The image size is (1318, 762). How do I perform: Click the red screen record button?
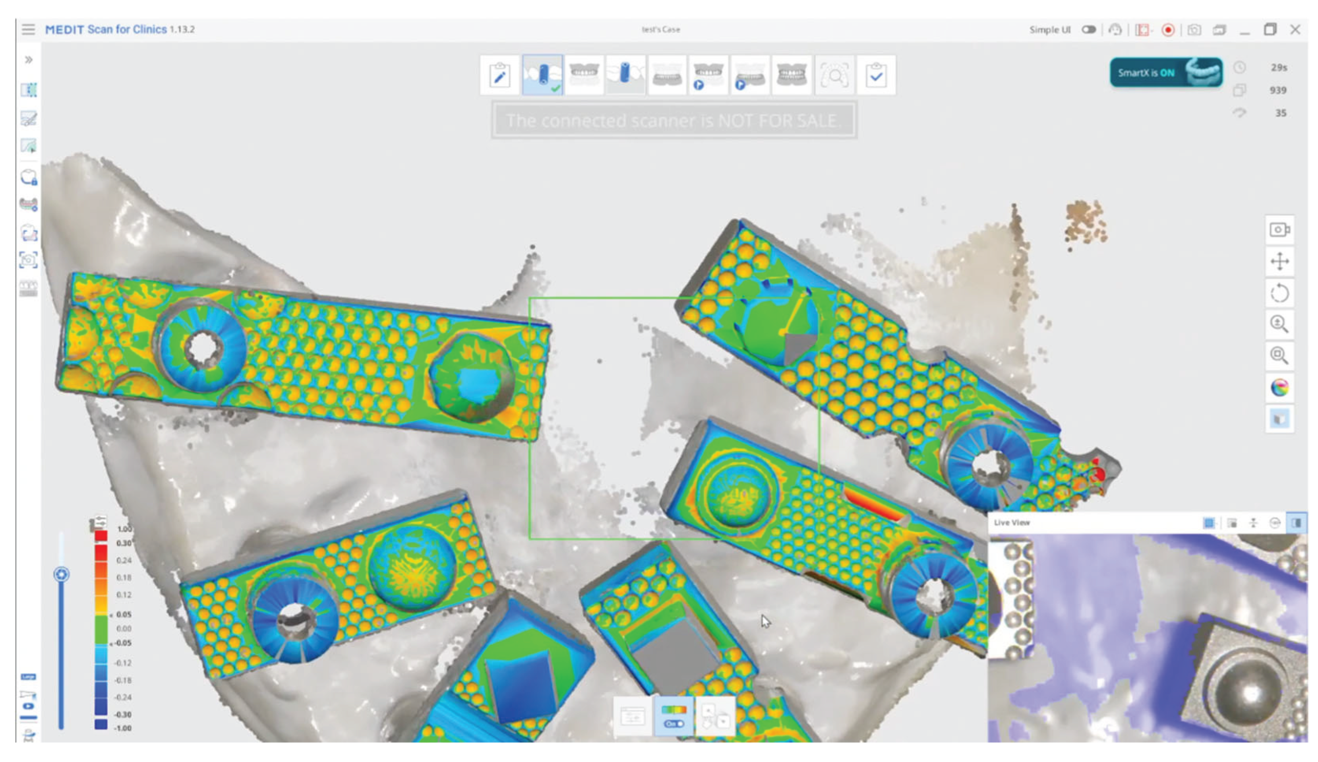point(1168,30)
